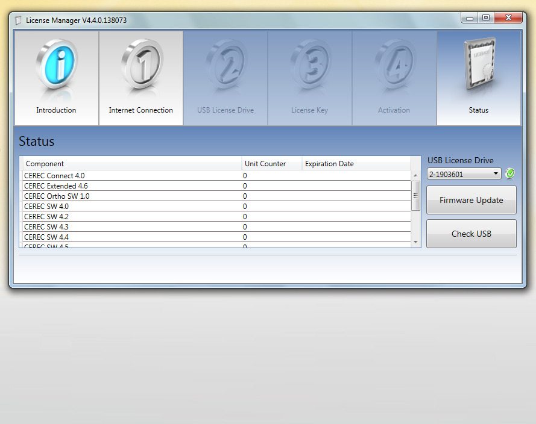Maximize the License Manager window
The image size is (536, 424).
click(x=486, y=17)
